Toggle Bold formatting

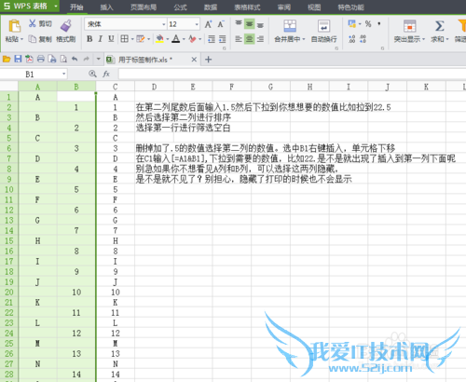pyautogui.click(x=89, y=39)
